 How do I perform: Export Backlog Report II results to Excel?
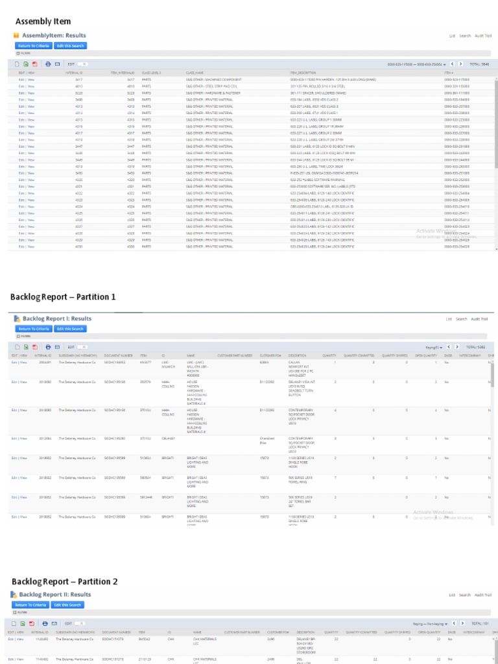point(23,623)
